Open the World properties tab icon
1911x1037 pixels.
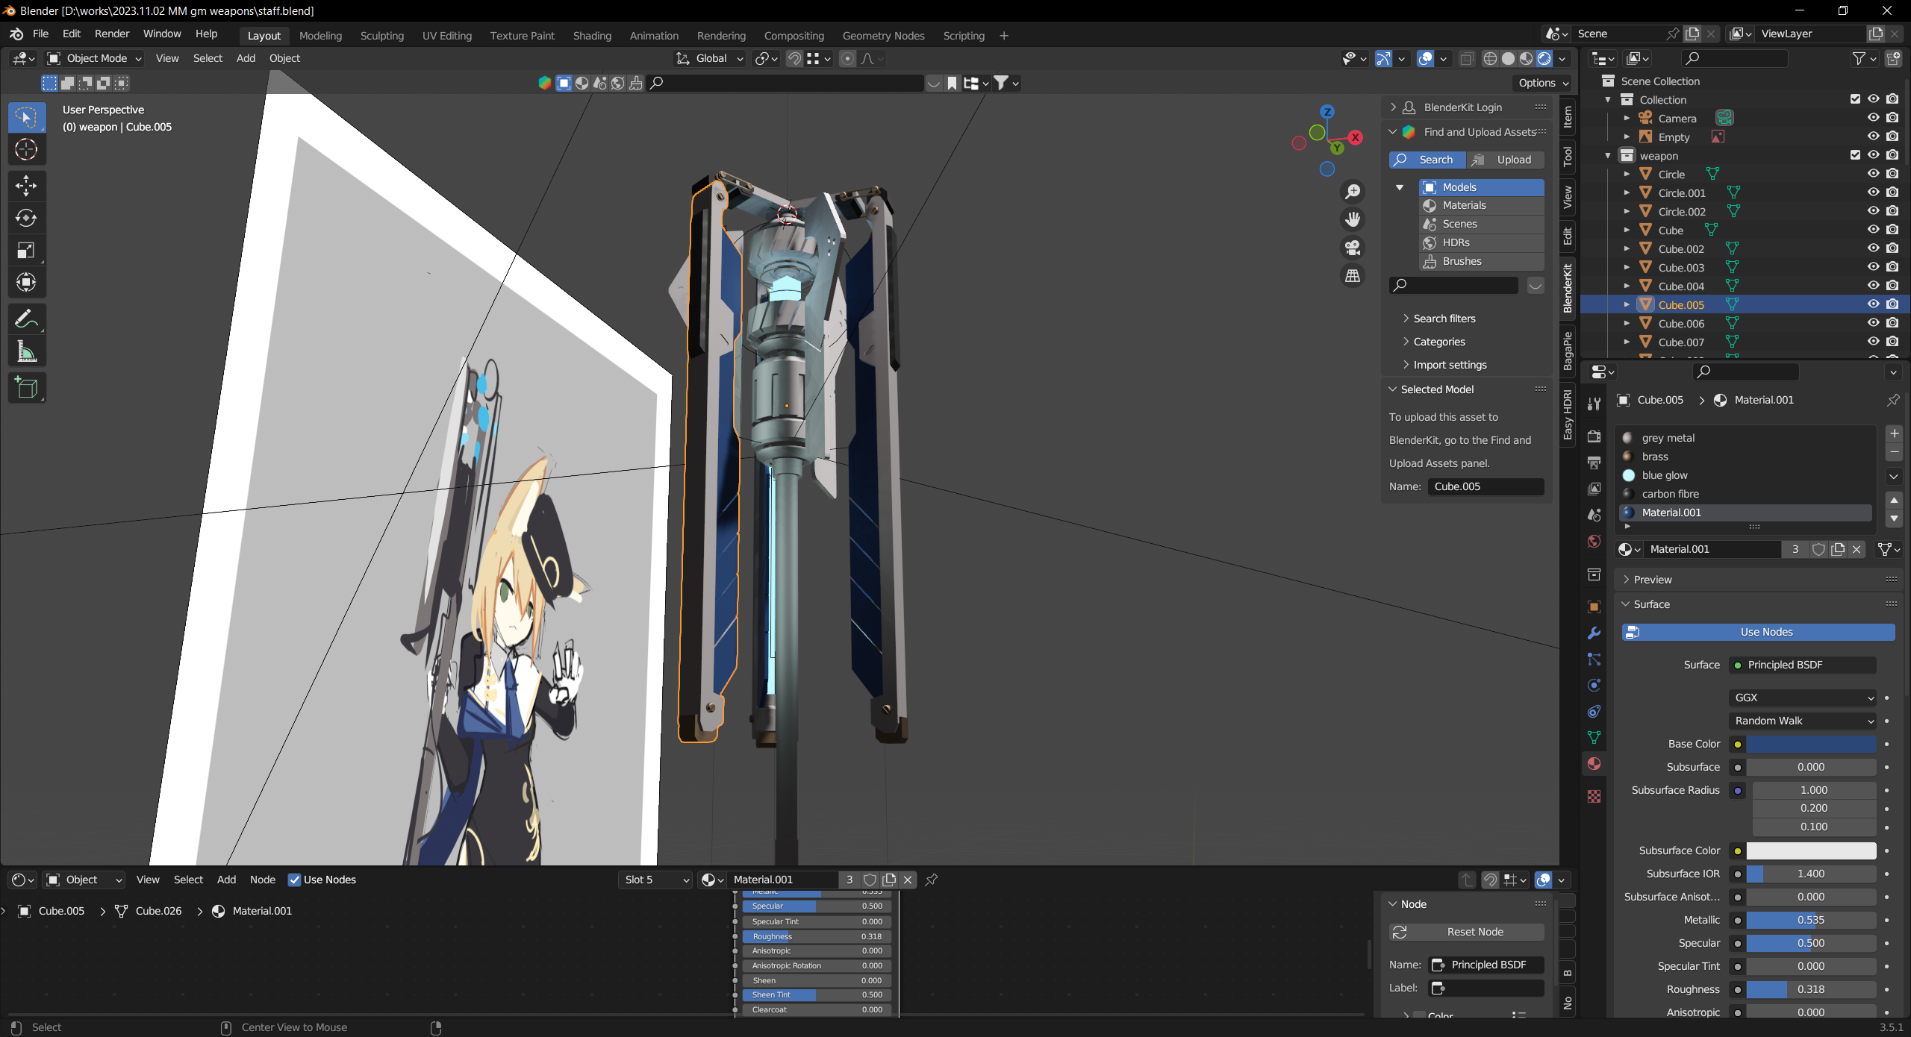(1594, 541)
